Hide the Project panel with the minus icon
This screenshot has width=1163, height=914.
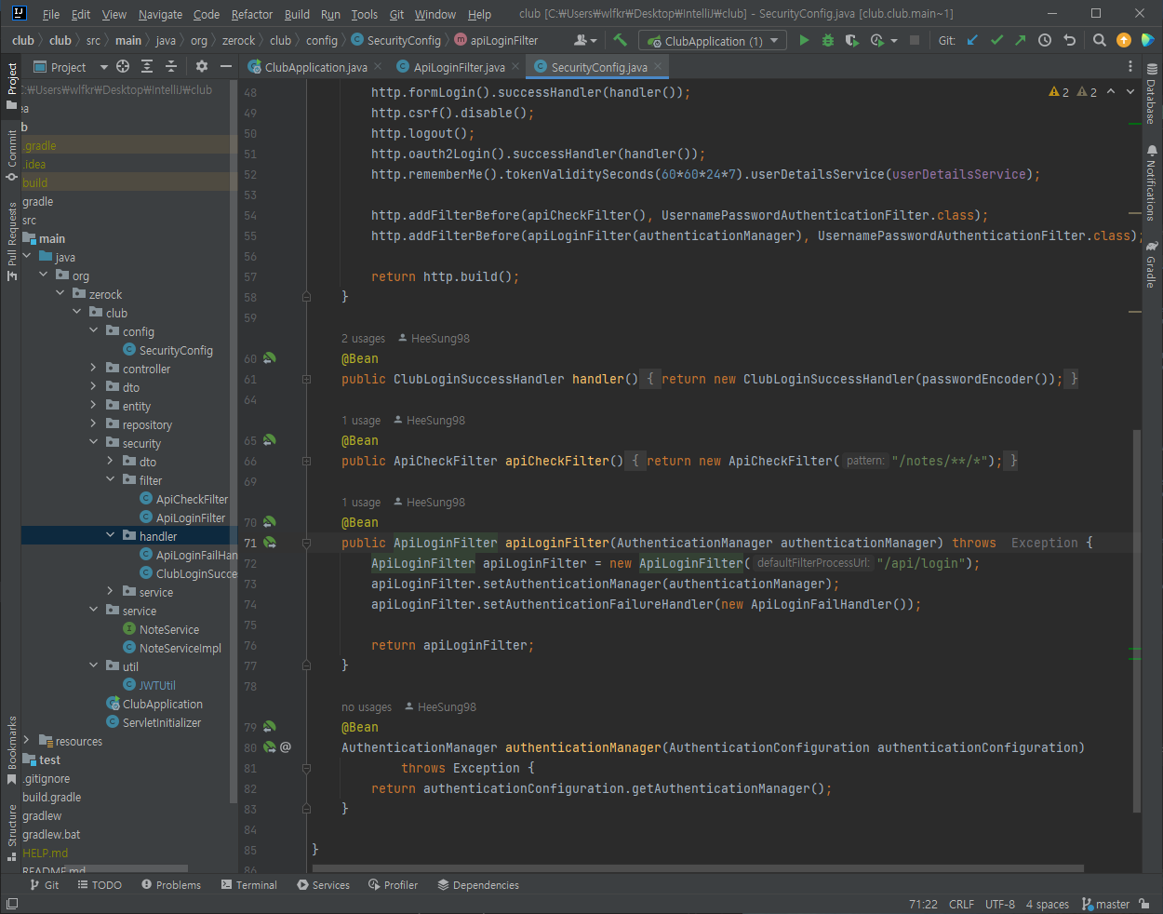pyautogui.click(x=225, y=67)
